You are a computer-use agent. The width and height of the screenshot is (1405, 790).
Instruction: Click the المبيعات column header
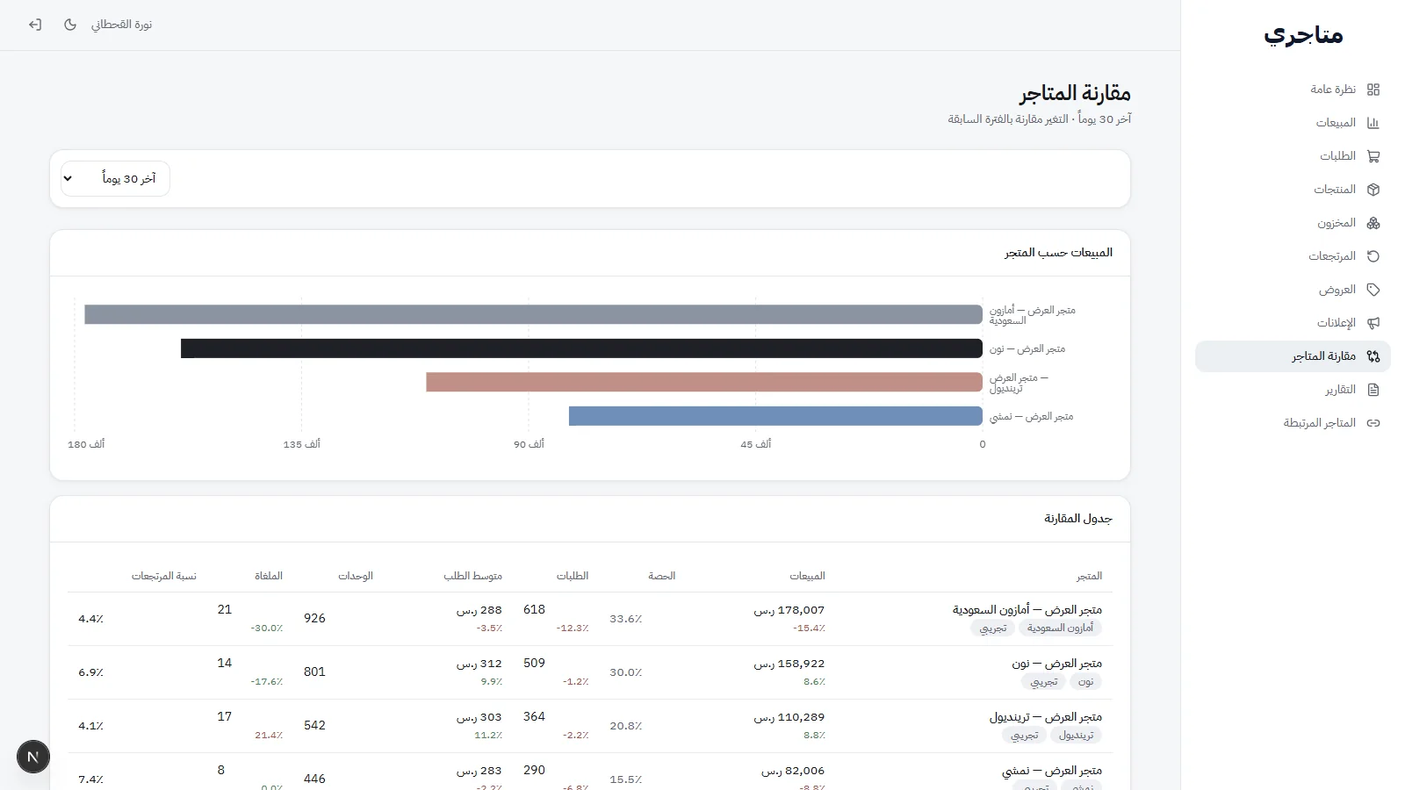click(x=807, y=576)
